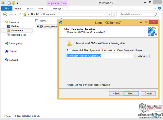Maximize the Downloads Explorer window

point(150,2)
